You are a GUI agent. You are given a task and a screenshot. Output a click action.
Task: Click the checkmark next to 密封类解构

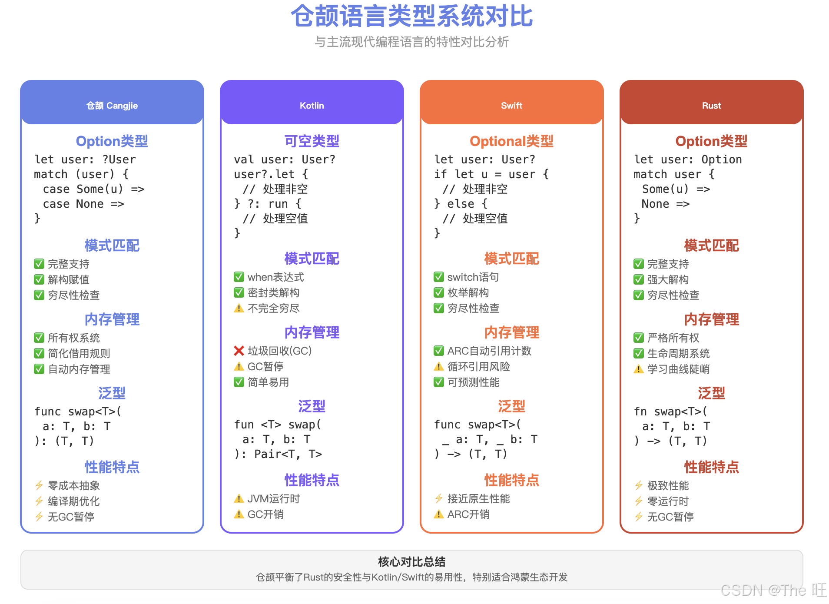coord(239,292)
